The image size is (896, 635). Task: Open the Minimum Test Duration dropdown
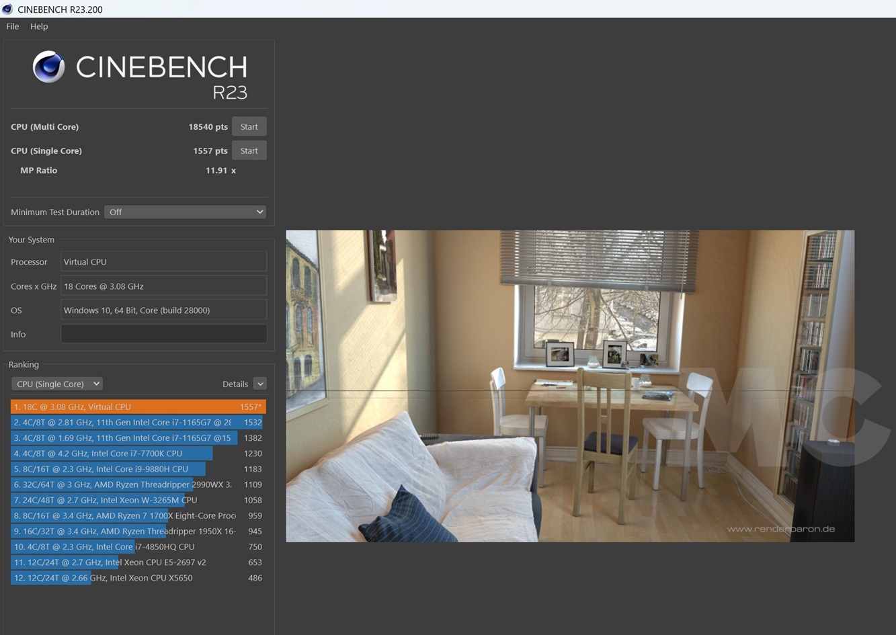pyautogui.click(x=185, y=212)
